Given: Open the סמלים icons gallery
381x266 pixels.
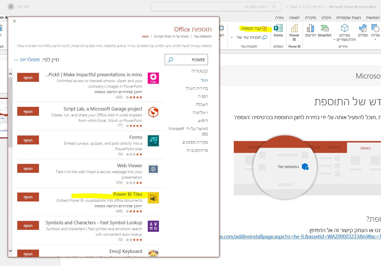Looking at the screenshot, I should [x=363, y=31].
